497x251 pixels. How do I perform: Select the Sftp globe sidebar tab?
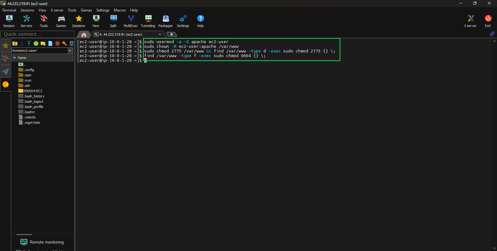coord(6,84)
